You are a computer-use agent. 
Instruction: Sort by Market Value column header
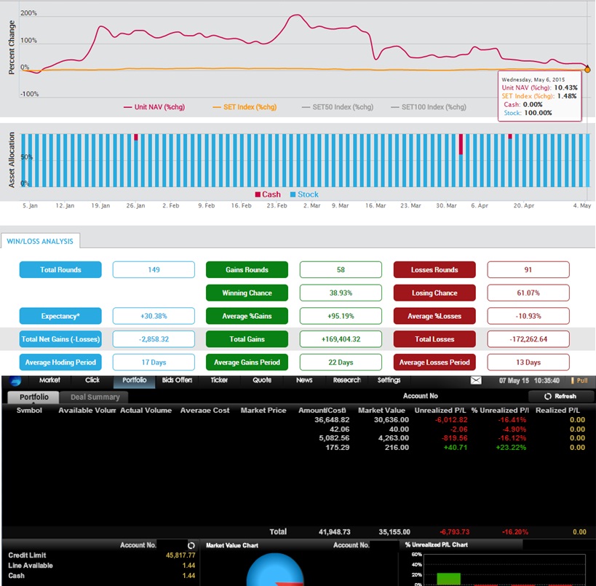click(x=381, y=411)
